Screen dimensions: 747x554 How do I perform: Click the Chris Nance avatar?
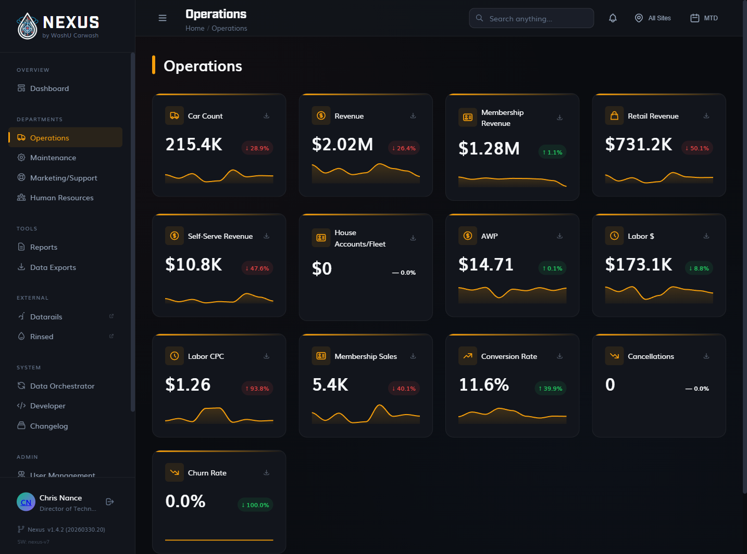click(x=26, y=502)
